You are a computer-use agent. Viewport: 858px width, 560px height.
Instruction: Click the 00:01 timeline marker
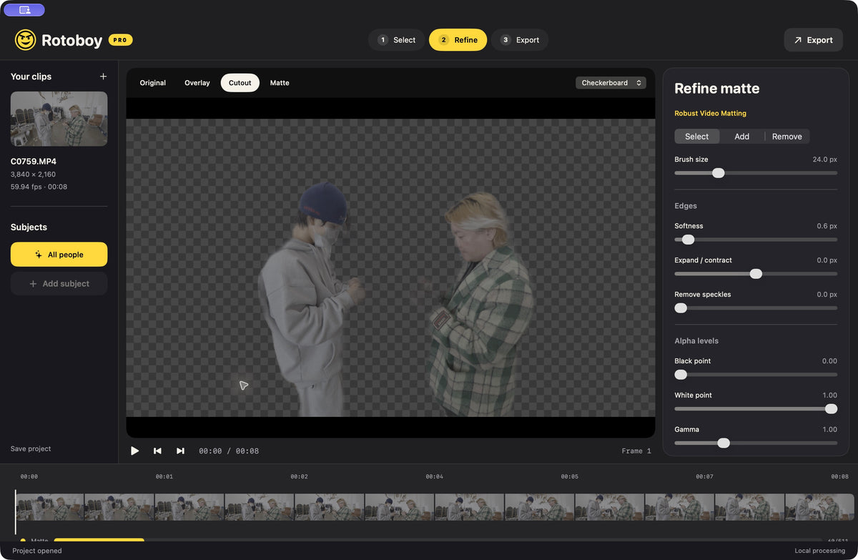[164, 476]
